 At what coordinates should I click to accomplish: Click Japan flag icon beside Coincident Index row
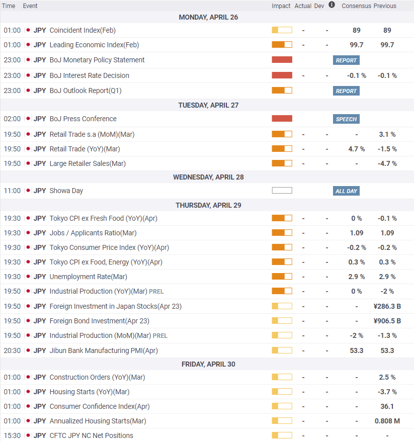[x=28, y=30]
